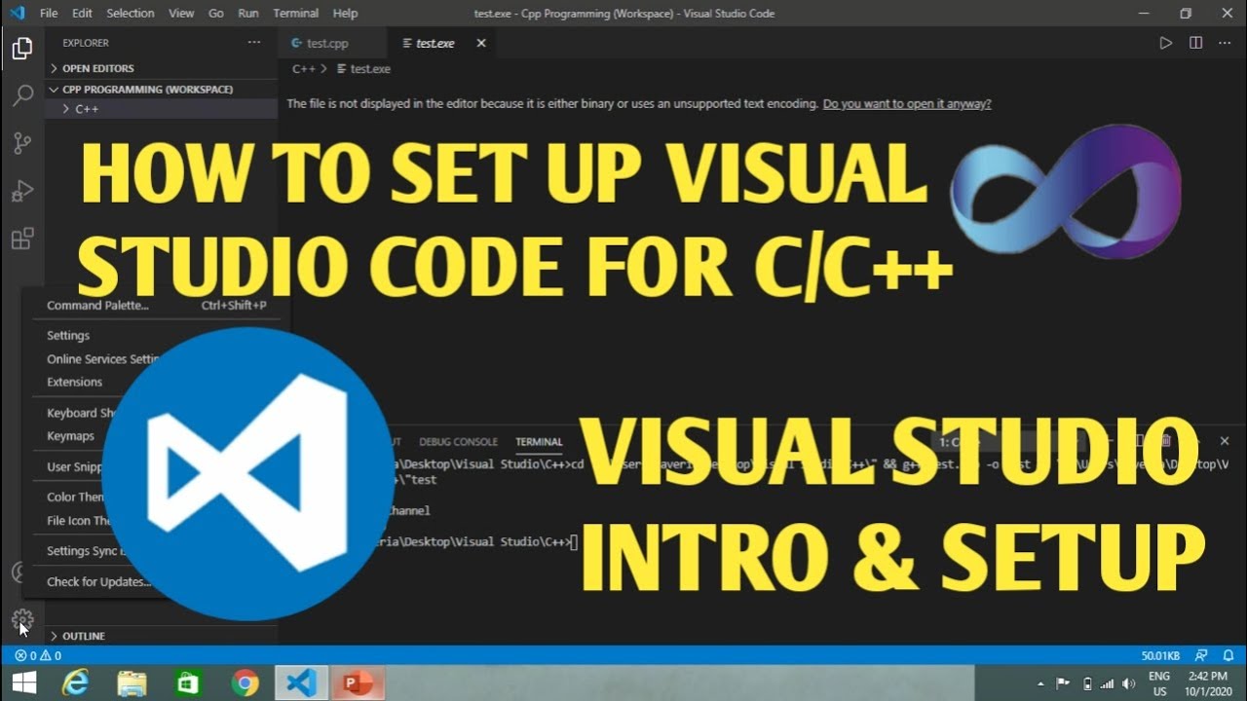Open Microsoft Store from the taskbar
Viewport: 1247px width, 701px height.
[188, 683]
